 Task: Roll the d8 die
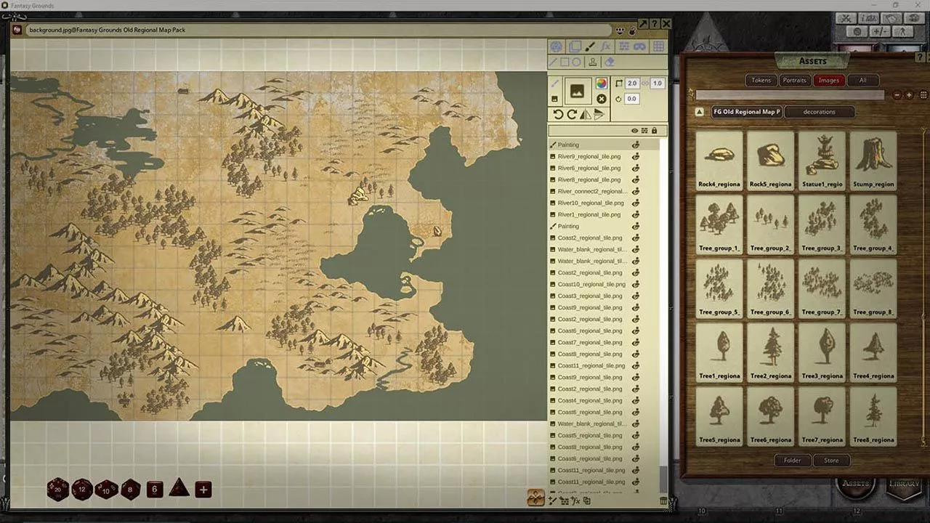click(x=130, y=489)
